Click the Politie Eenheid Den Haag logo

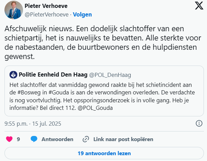(13, 74)
